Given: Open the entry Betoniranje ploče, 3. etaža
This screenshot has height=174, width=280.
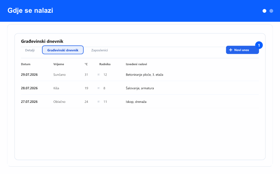Looking at the screenshot, I should point(144,75).
